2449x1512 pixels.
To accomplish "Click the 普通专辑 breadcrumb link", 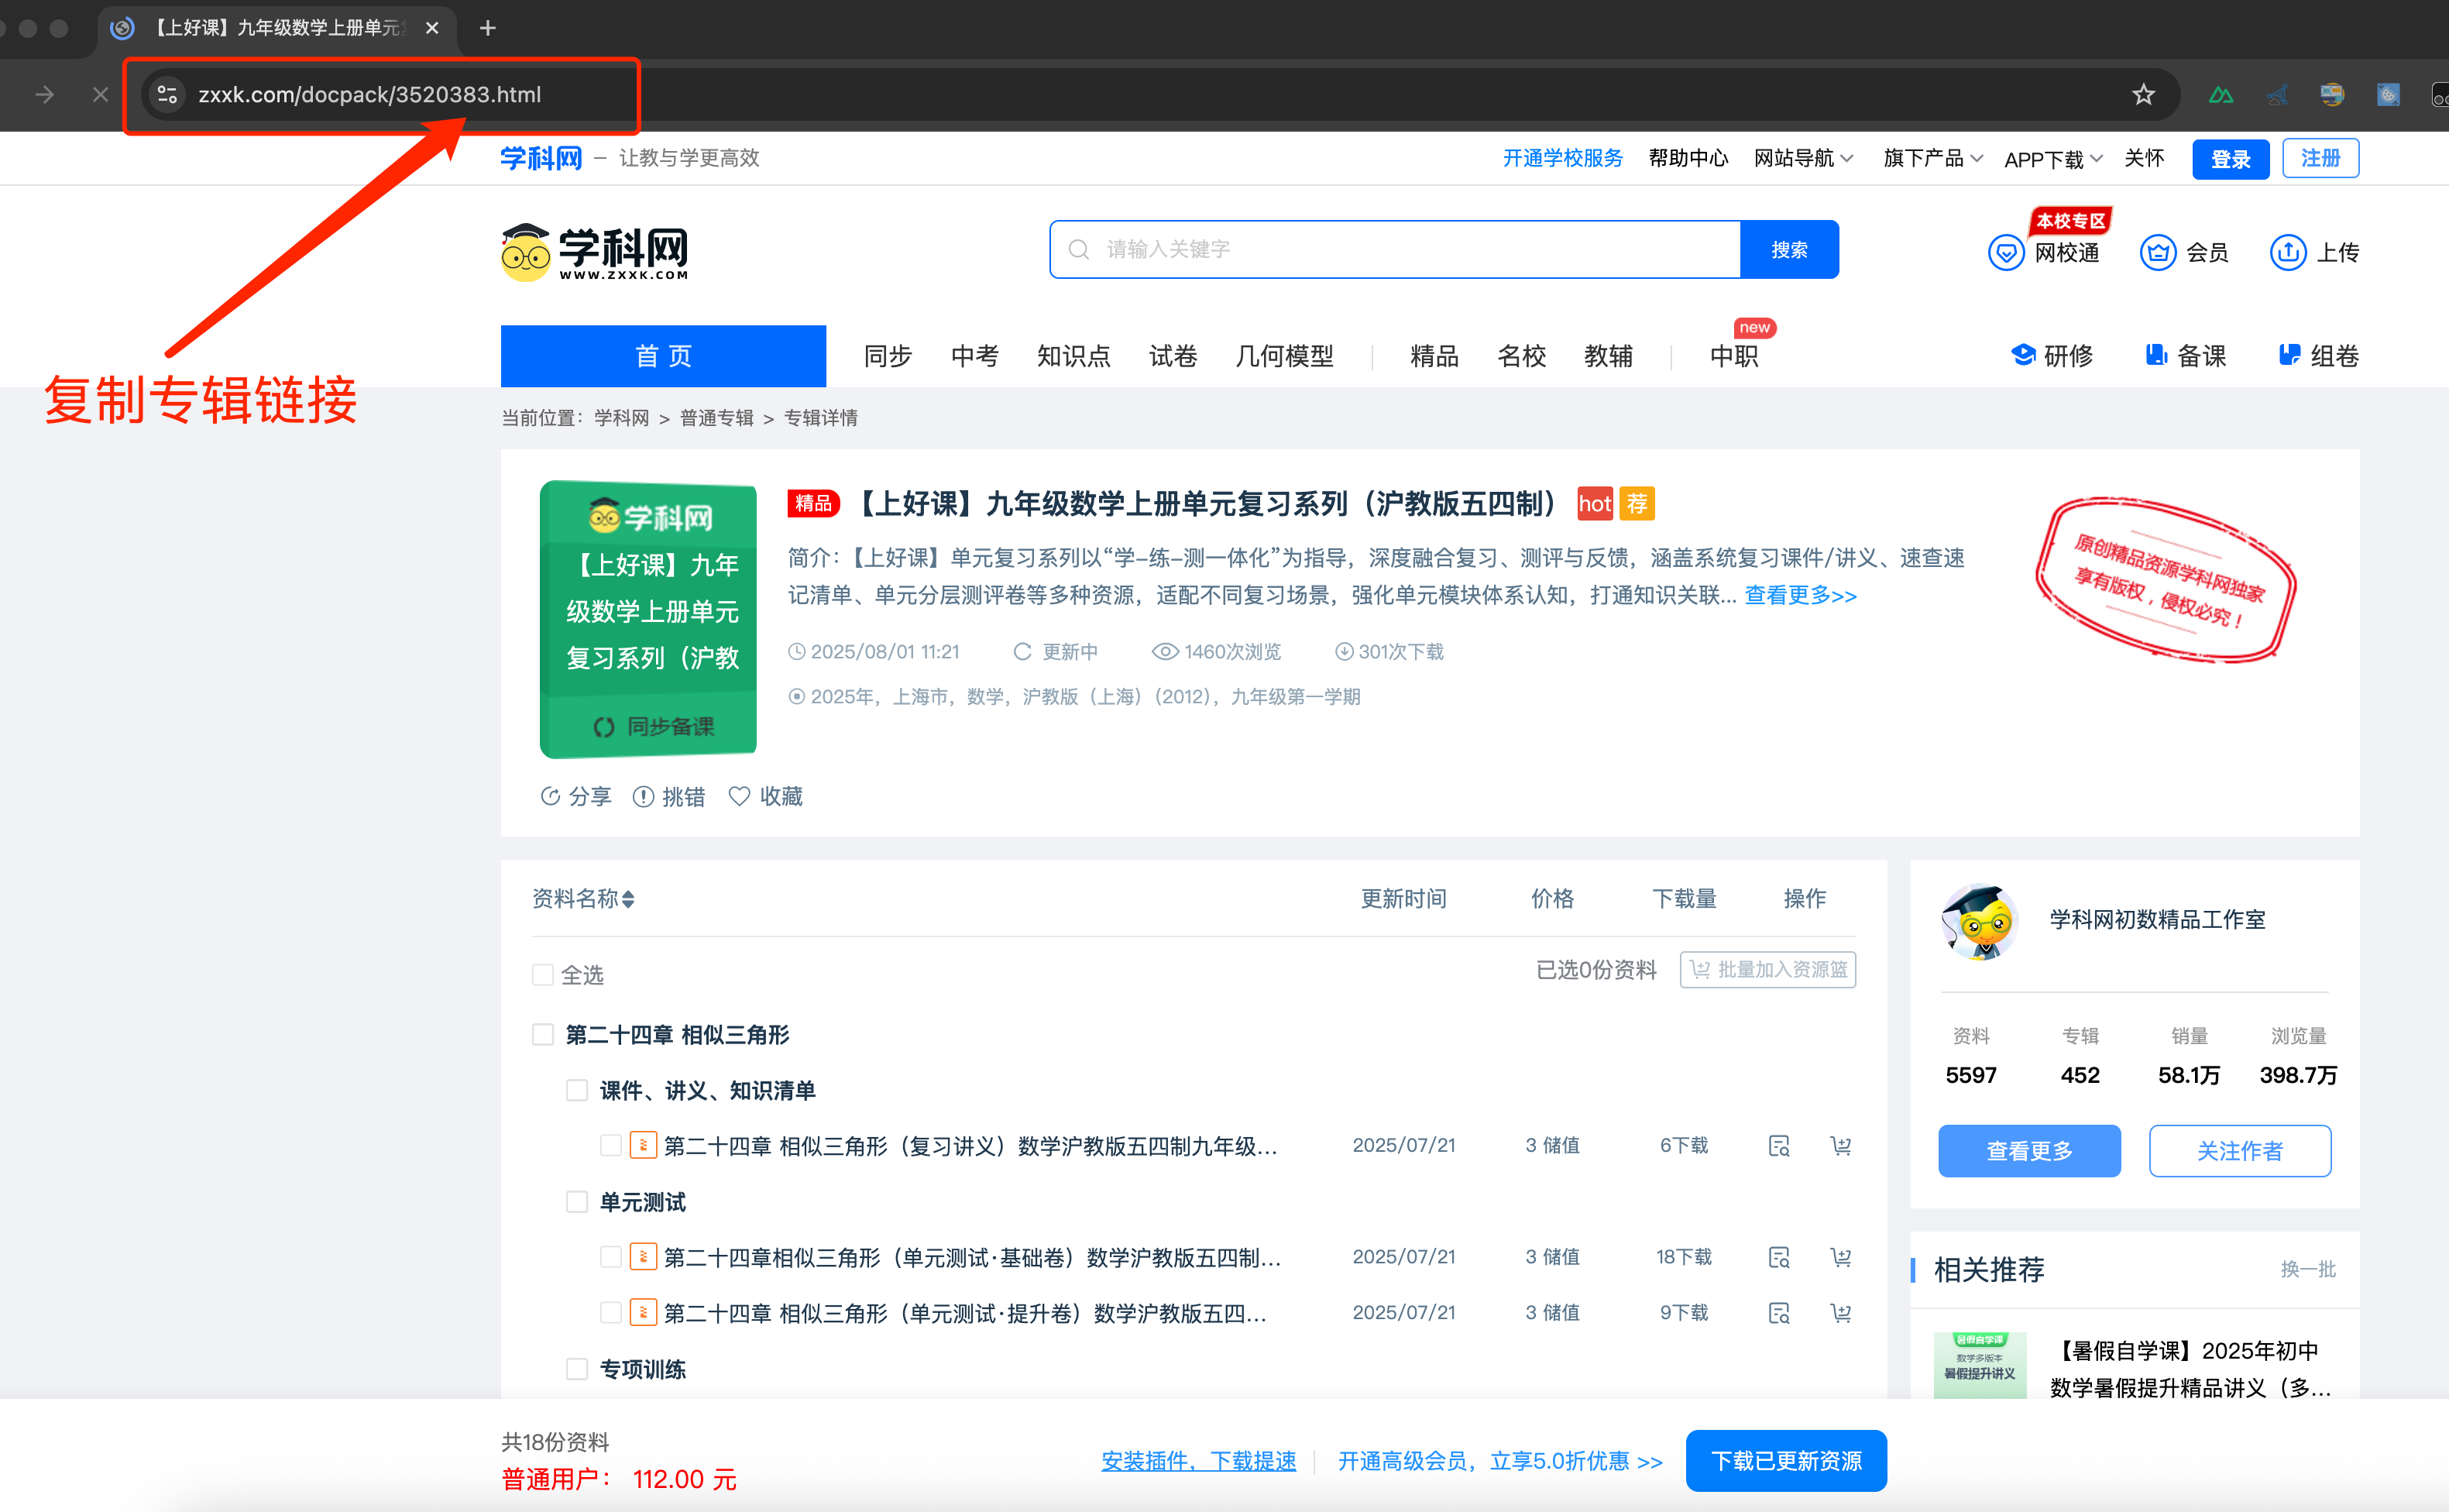I will click(716, 418).
